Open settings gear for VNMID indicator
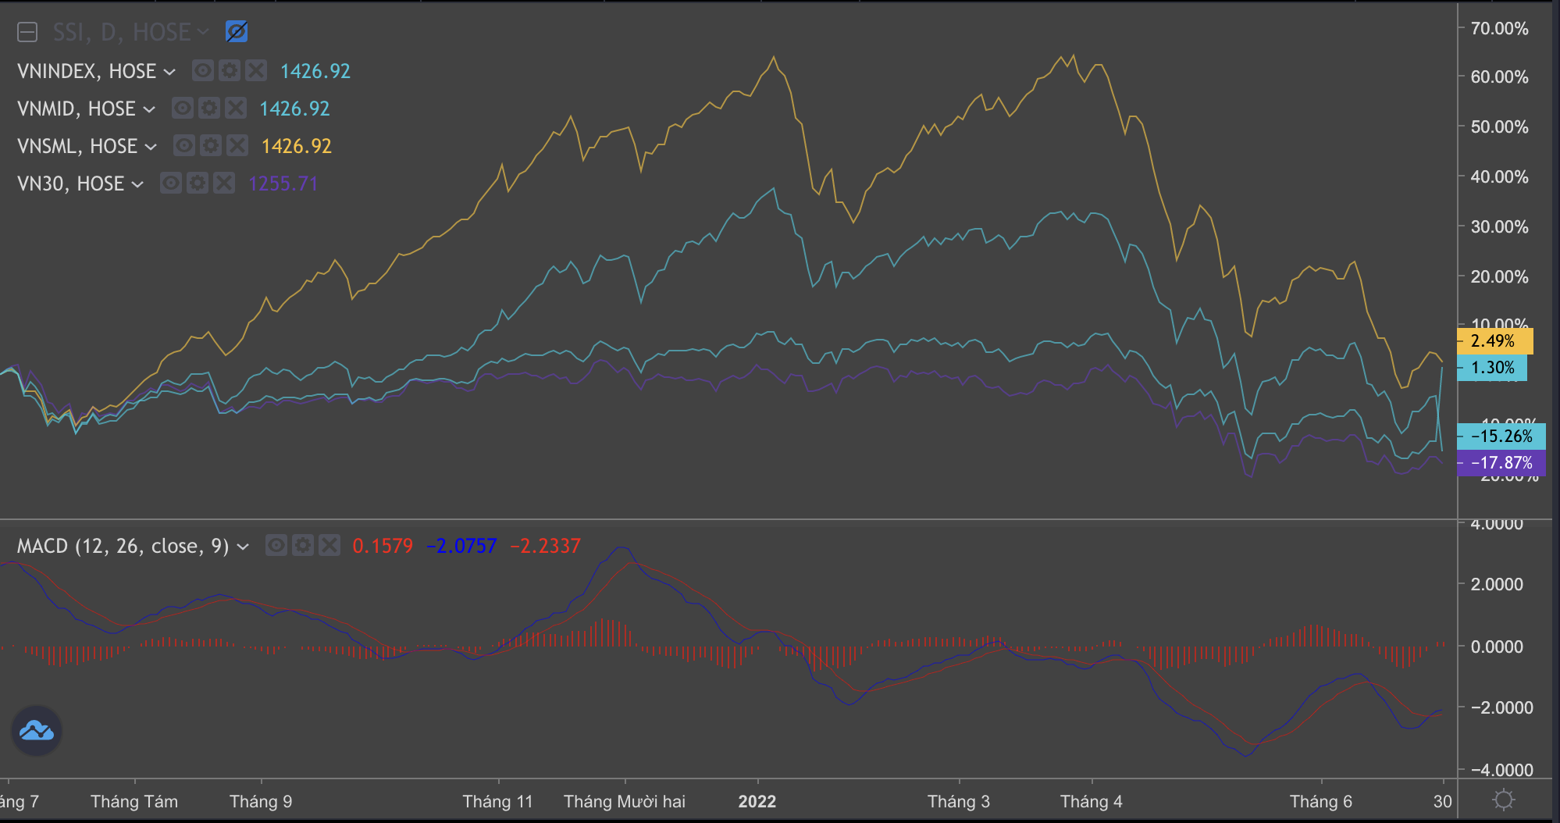This screenshot has height=823, width=1560. click(x=208, y=109)
